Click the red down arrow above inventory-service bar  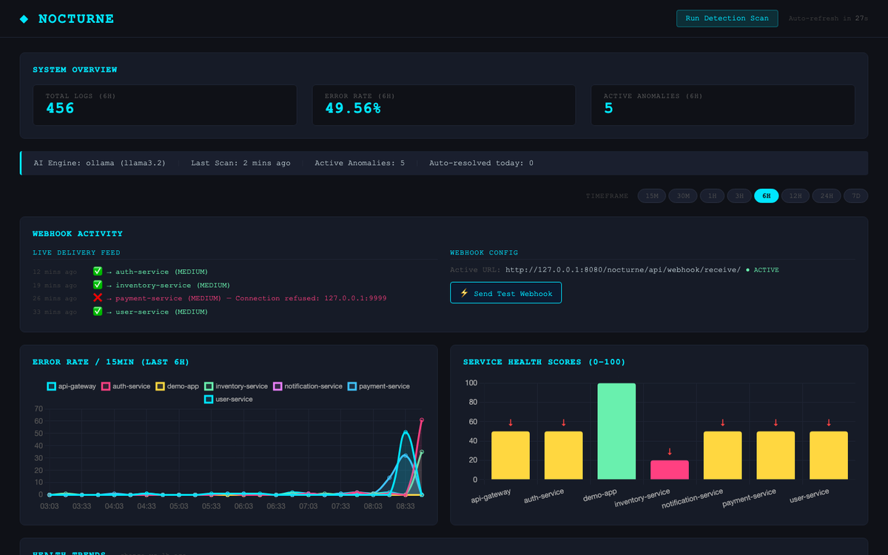[x=670, y=451]
